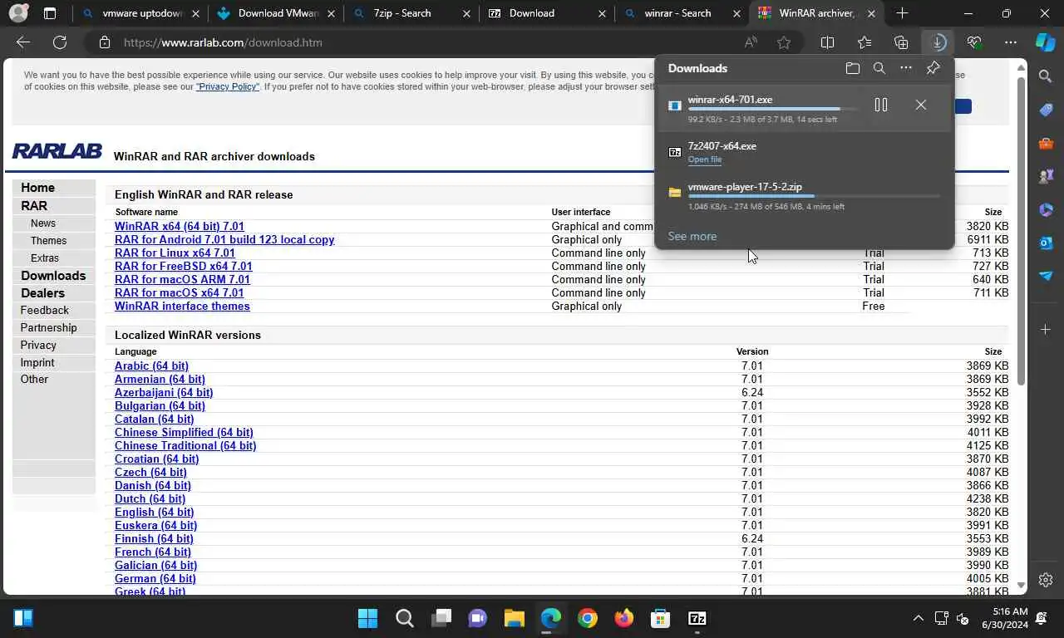Open Windows Start menu
This screenshot has width=1064, height=638.
[367, 618]
